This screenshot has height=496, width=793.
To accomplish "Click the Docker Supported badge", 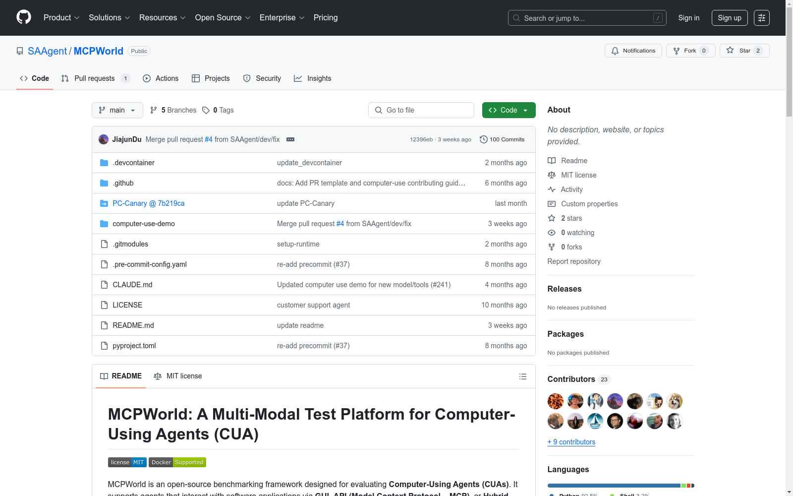I will coord(177,462).
